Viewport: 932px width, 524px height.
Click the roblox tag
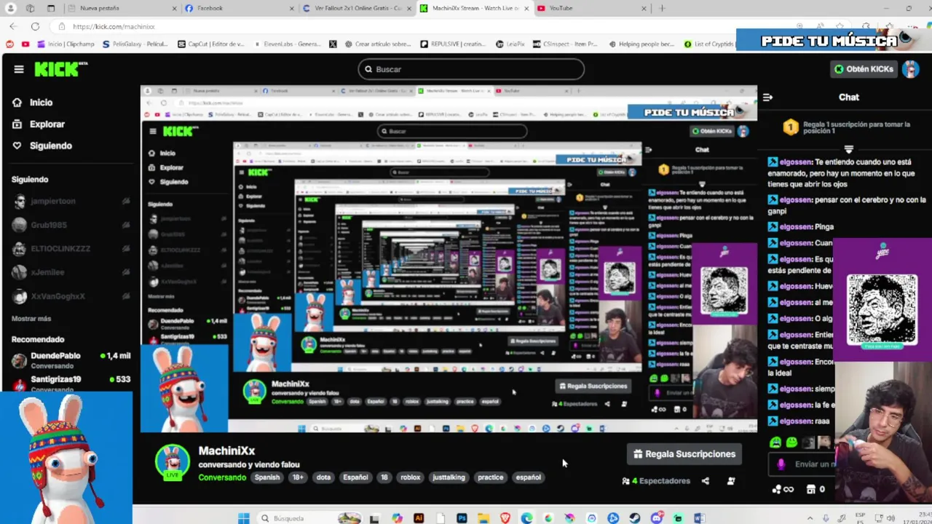[x=411, y=477]
